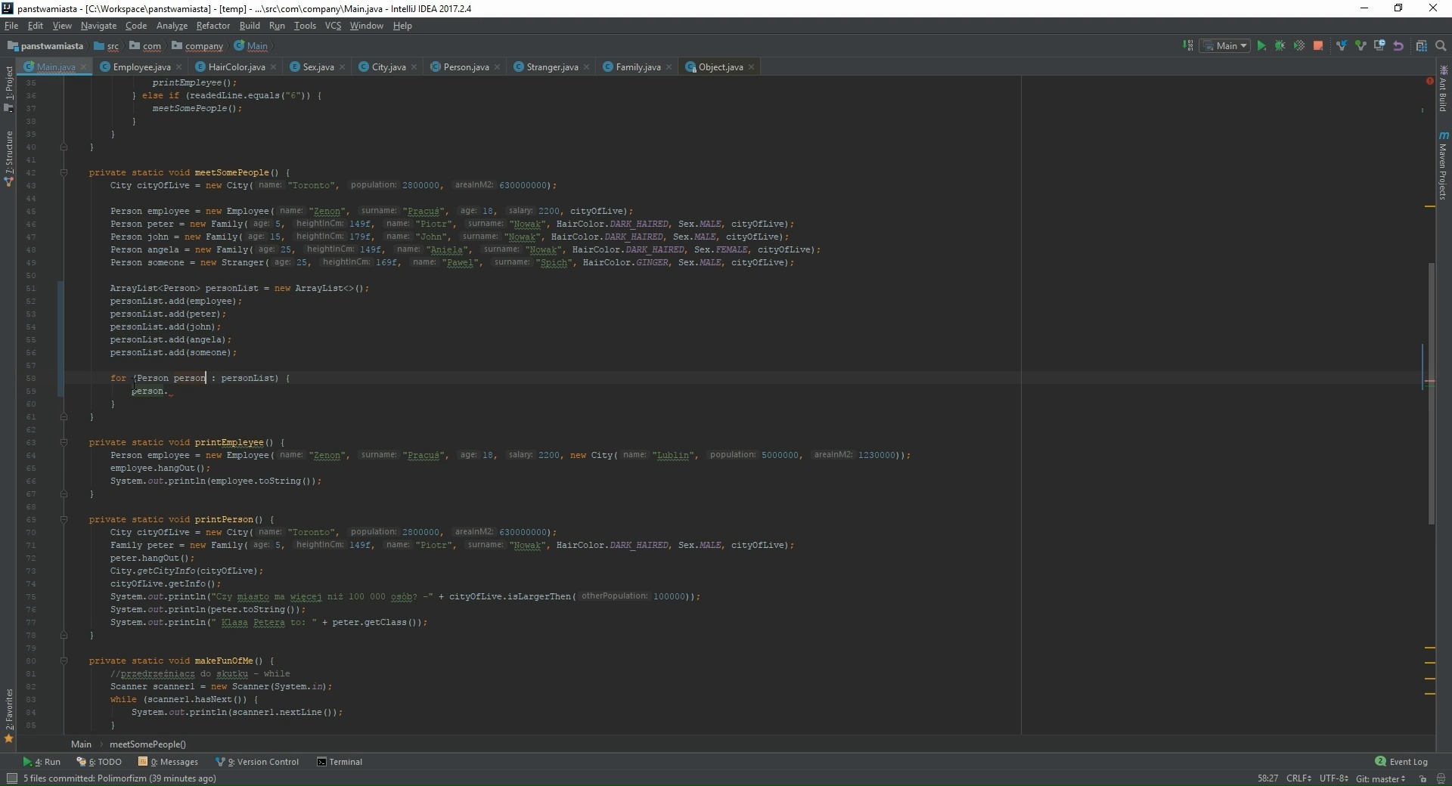1452x786 pixels.
Task: Start debugging with the bug icon
Action: click(x=1280, y=46)
